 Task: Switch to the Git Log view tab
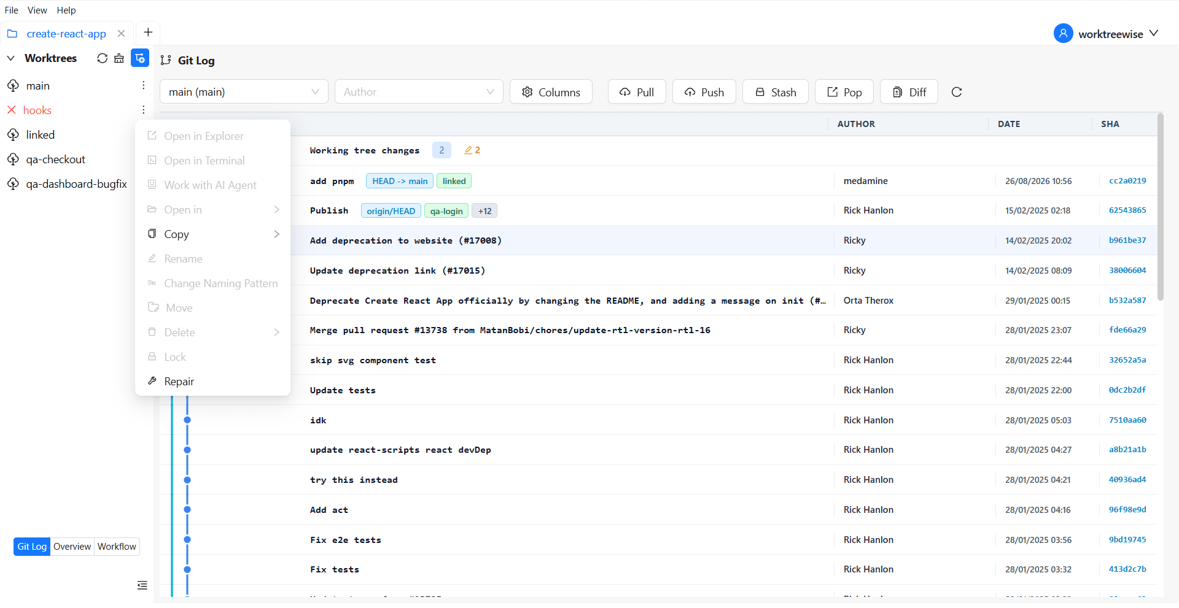click(x=32, y=547)
